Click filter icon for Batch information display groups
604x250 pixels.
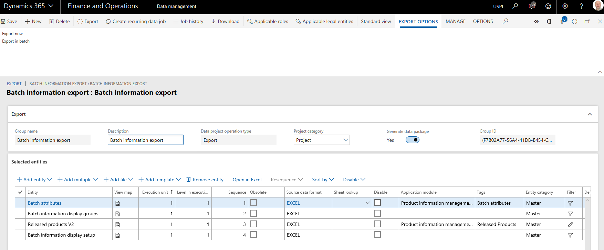click(570, 214)
